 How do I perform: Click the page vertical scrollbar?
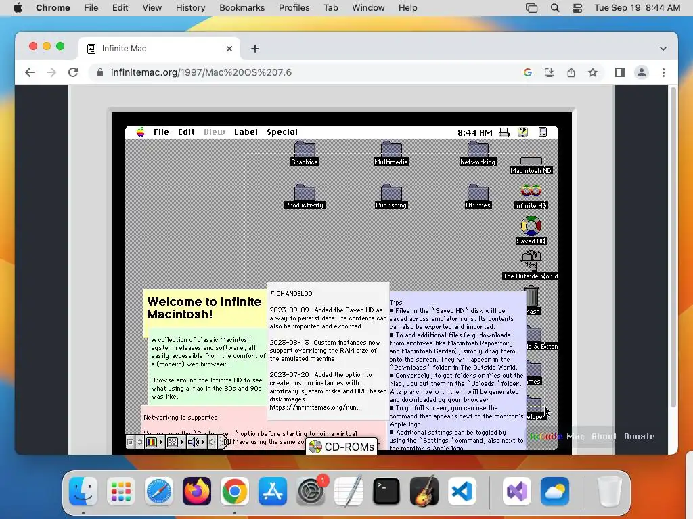click(x=673, y=247)
